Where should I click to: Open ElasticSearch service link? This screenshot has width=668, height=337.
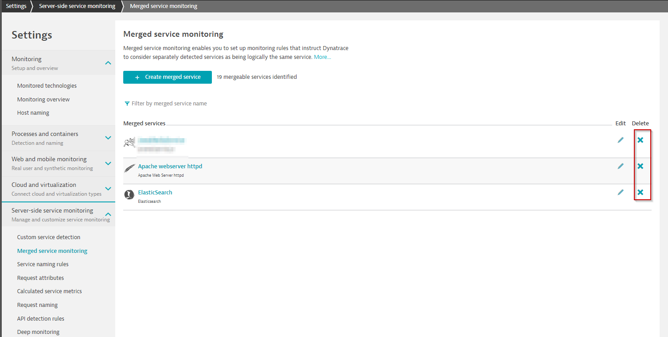[x=155, y=193]
